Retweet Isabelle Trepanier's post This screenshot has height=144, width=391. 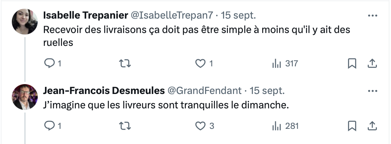pyautogui.click(x=125, y=63)
